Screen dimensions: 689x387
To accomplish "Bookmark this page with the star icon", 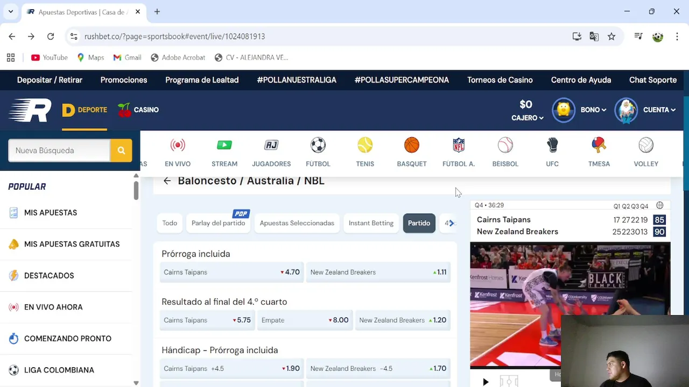I will (611, 37).
